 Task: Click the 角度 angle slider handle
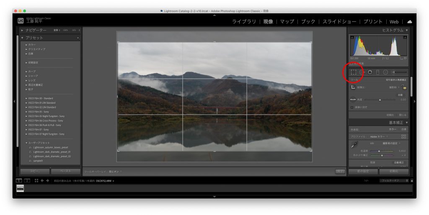380,100
